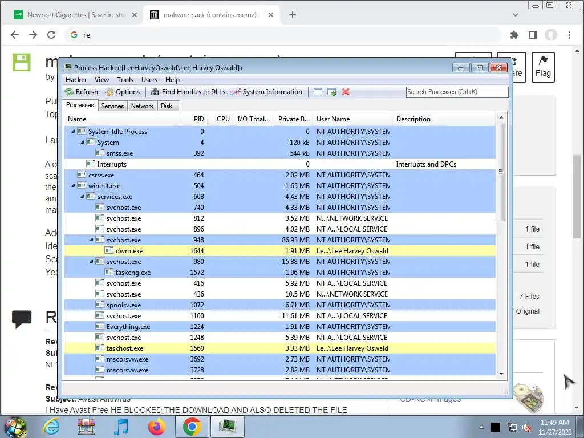Viewport: 584px width, 438px height.
Task: Sort by the Name column header
Action: pyautogui.click(x=122, y=119)
